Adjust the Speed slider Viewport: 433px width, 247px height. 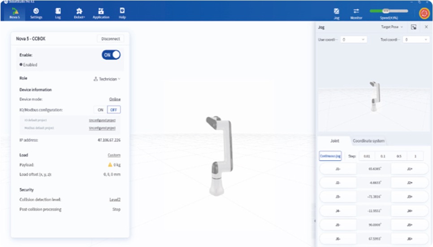(388, 11)
